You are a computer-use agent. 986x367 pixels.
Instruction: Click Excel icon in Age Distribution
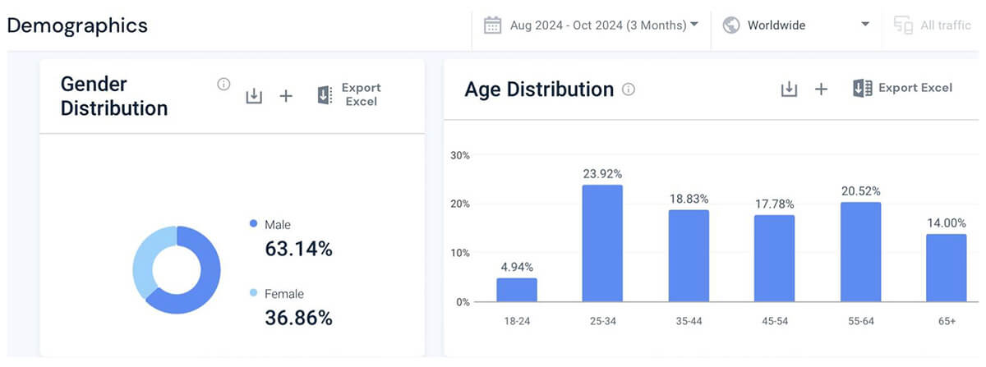click(x=862, y=89)
